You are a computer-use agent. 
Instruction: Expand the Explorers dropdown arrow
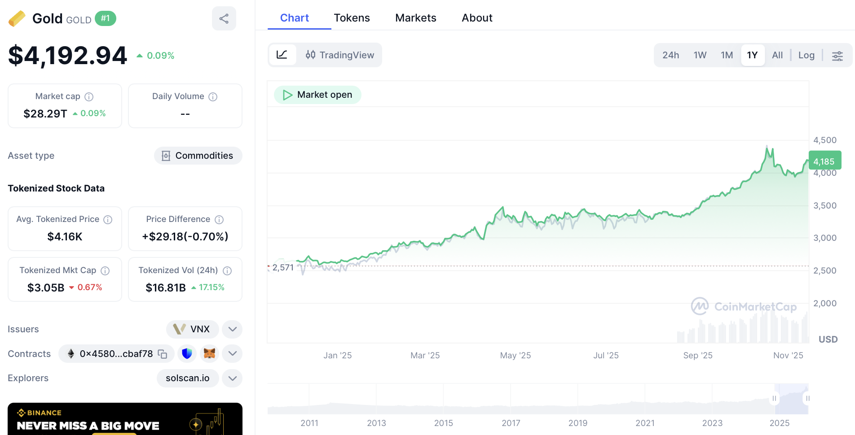pos(232,378)
